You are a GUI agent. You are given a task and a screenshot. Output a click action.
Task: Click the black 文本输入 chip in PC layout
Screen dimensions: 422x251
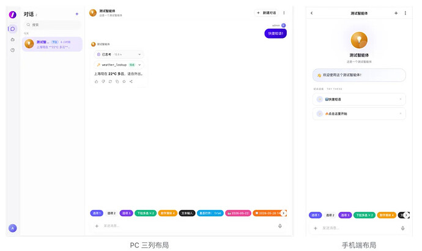pyautogui.click(x=187, y=213)
